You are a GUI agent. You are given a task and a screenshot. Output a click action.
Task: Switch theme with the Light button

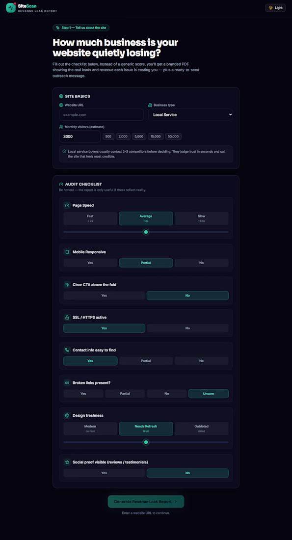click(x=275, y=7)
